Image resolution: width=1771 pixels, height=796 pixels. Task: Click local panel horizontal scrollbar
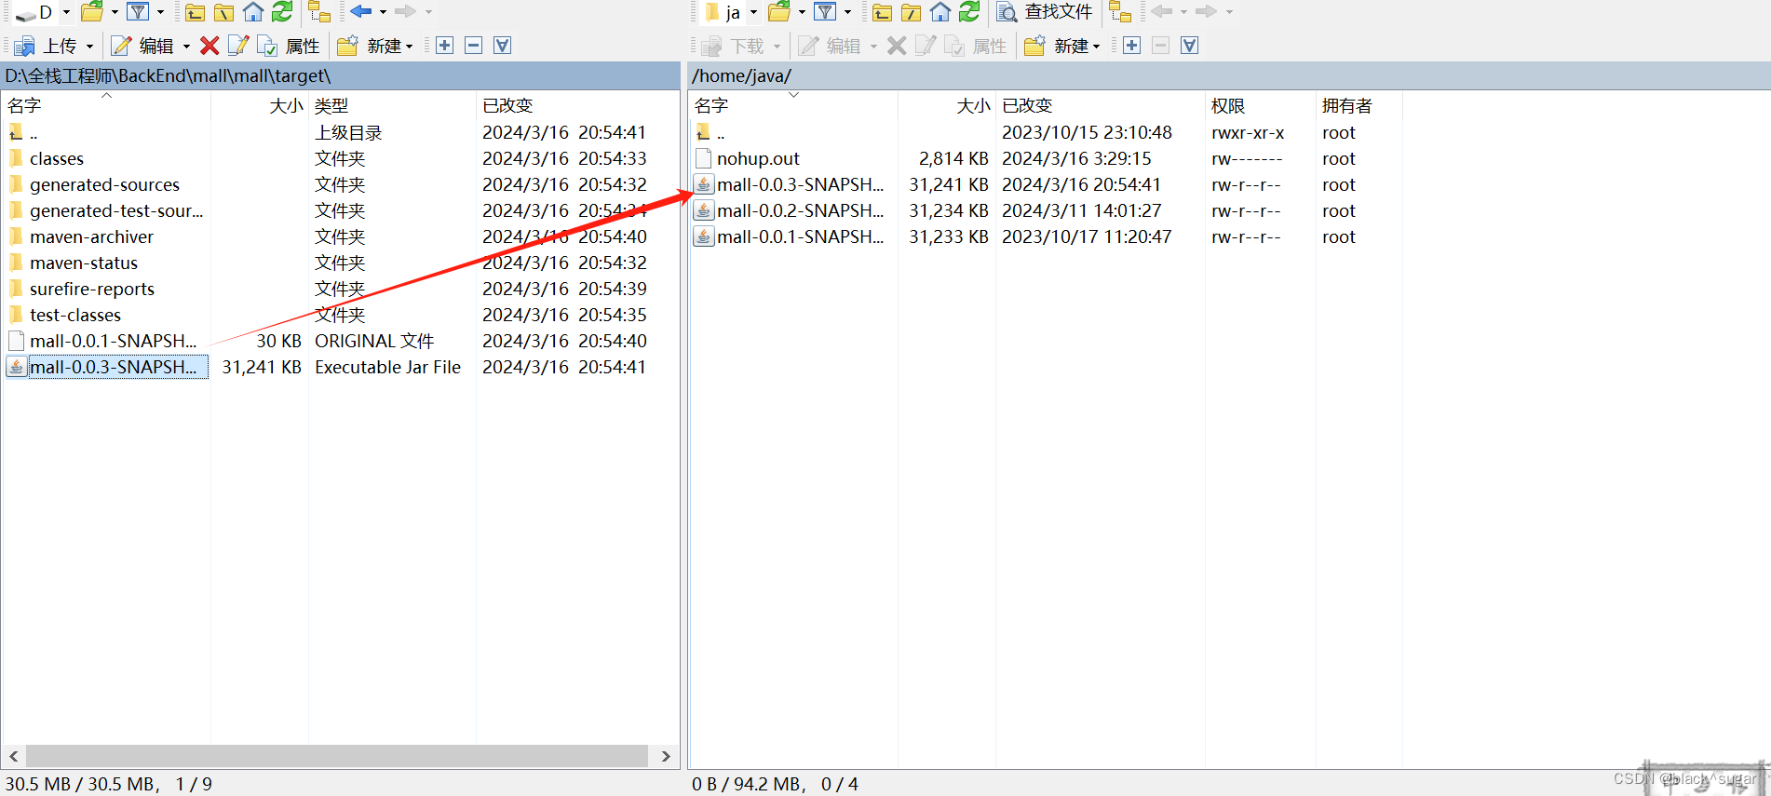tap(337, 756)
